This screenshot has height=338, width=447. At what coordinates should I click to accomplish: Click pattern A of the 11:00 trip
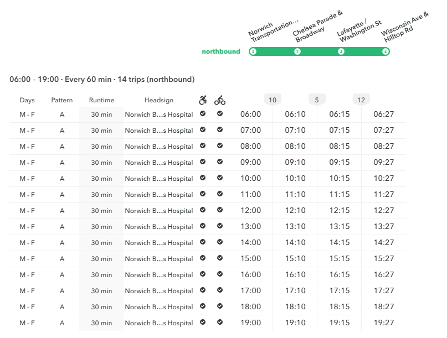[x=62, y=195]
